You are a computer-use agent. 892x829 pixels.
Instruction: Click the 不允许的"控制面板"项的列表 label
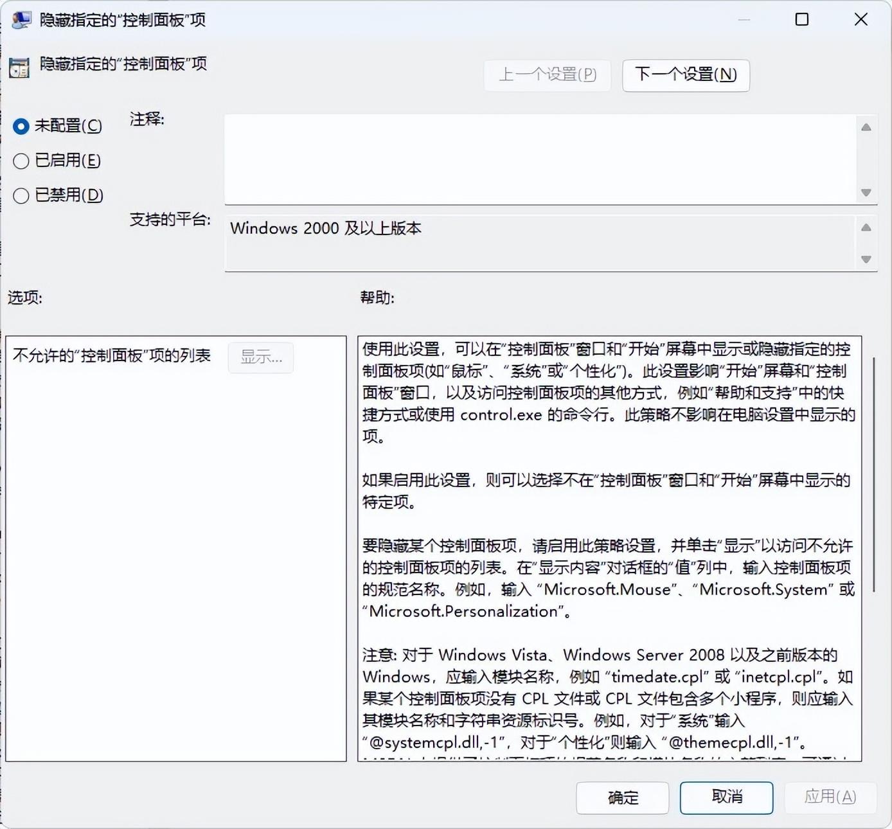pyautogui.click(x=112, y=356)
